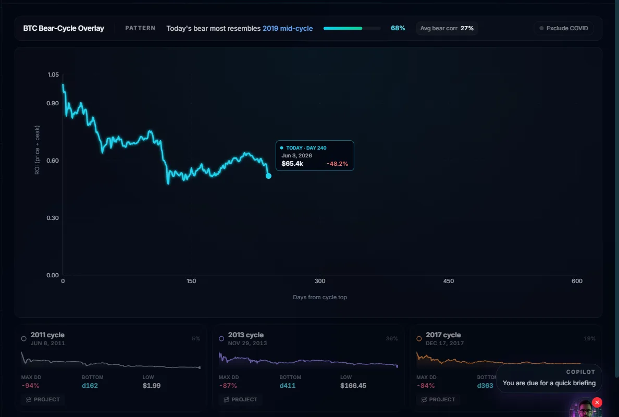Click the 36% correlation in 2013 card
Screen dimensions: 619x417
point(392,339)
